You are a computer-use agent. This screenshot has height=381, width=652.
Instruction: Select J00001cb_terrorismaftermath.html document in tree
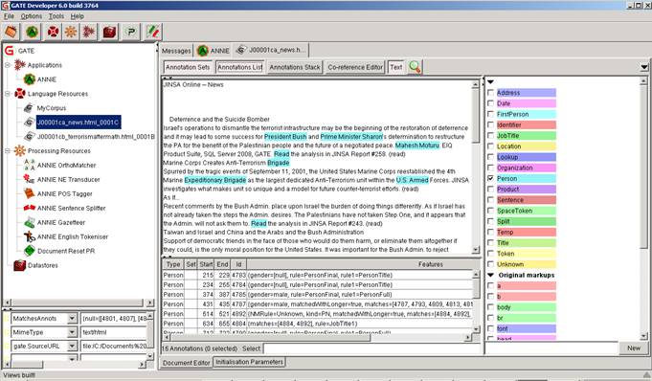tap(96, 137)
